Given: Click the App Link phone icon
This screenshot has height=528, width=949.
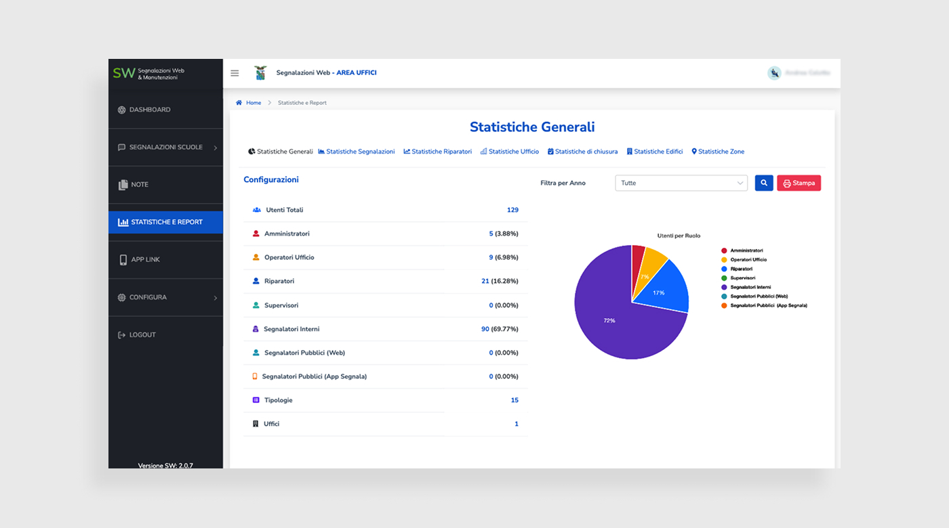Looking at the screenshot, I should [123, 260].
